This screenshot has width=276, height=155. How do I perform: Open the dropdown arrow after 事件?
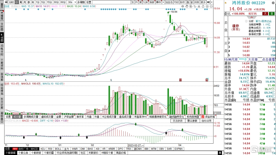point(163,2)
